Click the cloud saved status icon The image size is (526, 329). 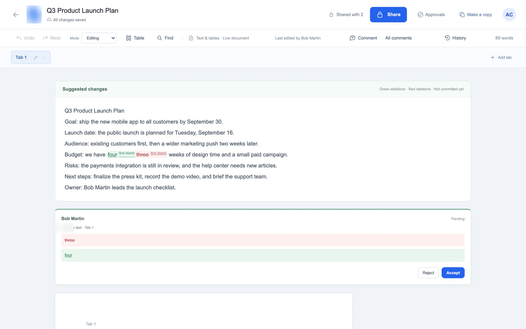click(49, 20)
